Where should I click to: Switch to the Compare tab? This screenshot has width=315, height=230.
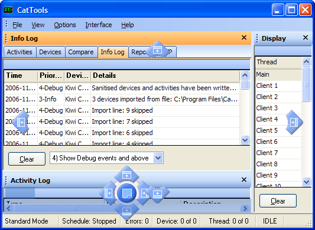[81, 52]
